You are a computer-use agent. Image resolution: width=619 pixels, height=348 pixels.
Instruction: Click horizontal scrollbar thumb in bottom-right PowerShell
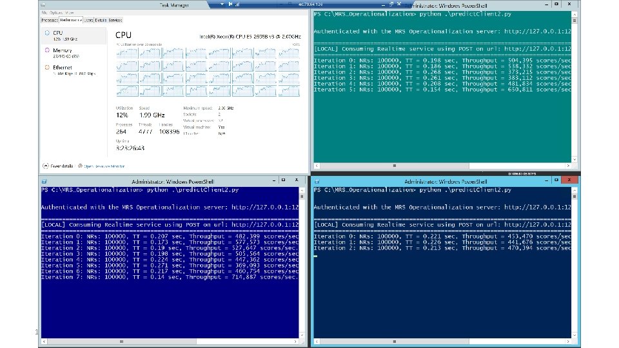coord(395,342)
